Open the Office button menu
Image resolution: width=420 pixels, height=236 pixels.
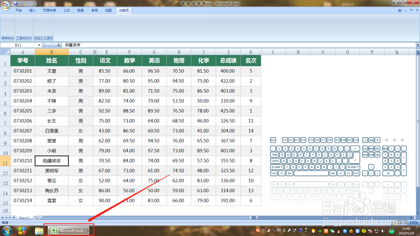pos(5,5)
